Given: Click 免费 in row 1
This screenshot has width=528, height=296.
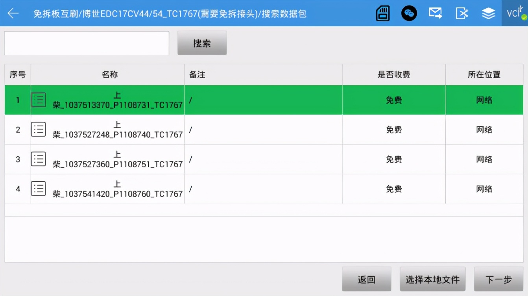Looking at the screenshot, I should click(x=394, y=100).
